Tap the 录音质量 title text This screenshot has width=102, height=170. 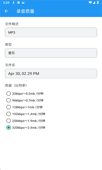25,11
